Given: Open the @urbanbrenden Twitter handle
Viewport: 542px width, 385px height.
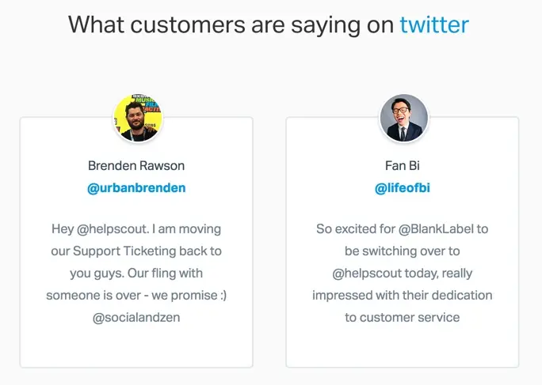Looking at the screenshot, I should click(136, 188).
